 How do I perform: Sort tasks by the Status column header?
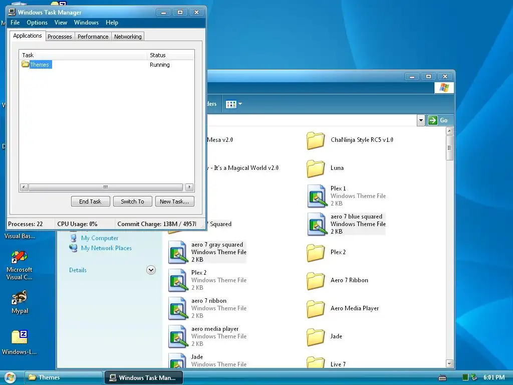170,55
